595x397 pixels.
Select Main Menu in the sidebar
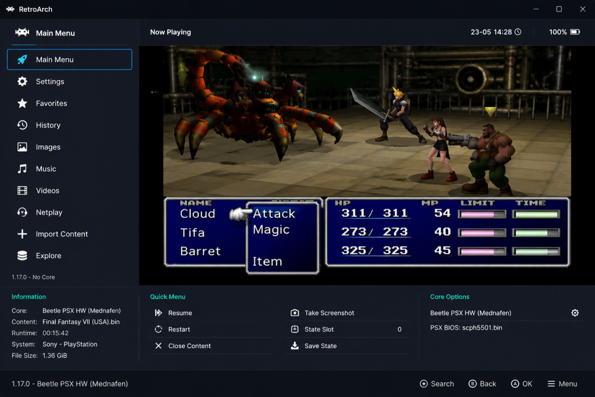[70, 60]
